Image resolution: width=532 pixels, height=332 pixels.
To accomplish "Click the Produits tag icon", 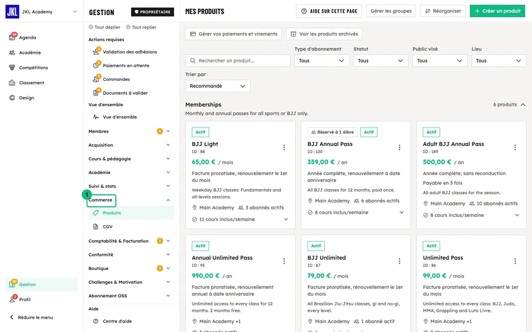I will click(x=96, y=212).
